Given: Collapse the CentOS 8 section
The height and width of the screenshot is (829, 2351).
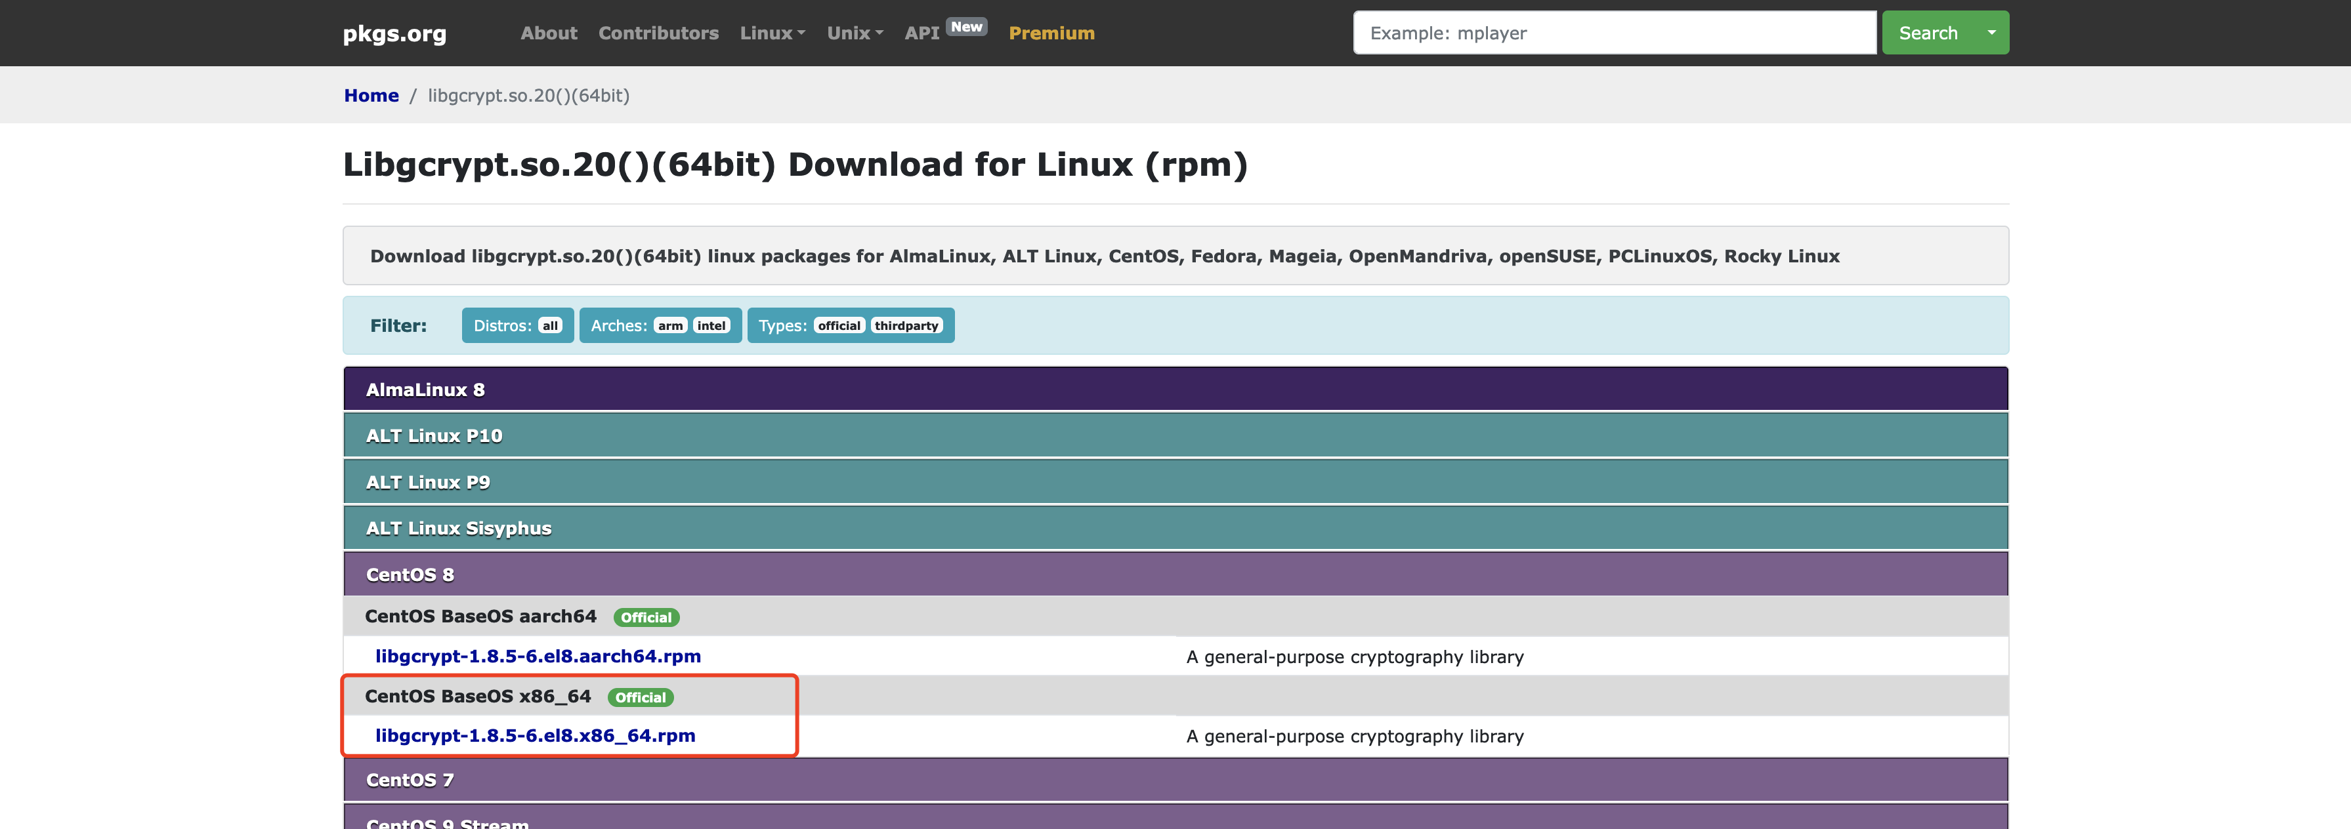Looking at the screenshot, I should click(1175, 575).
